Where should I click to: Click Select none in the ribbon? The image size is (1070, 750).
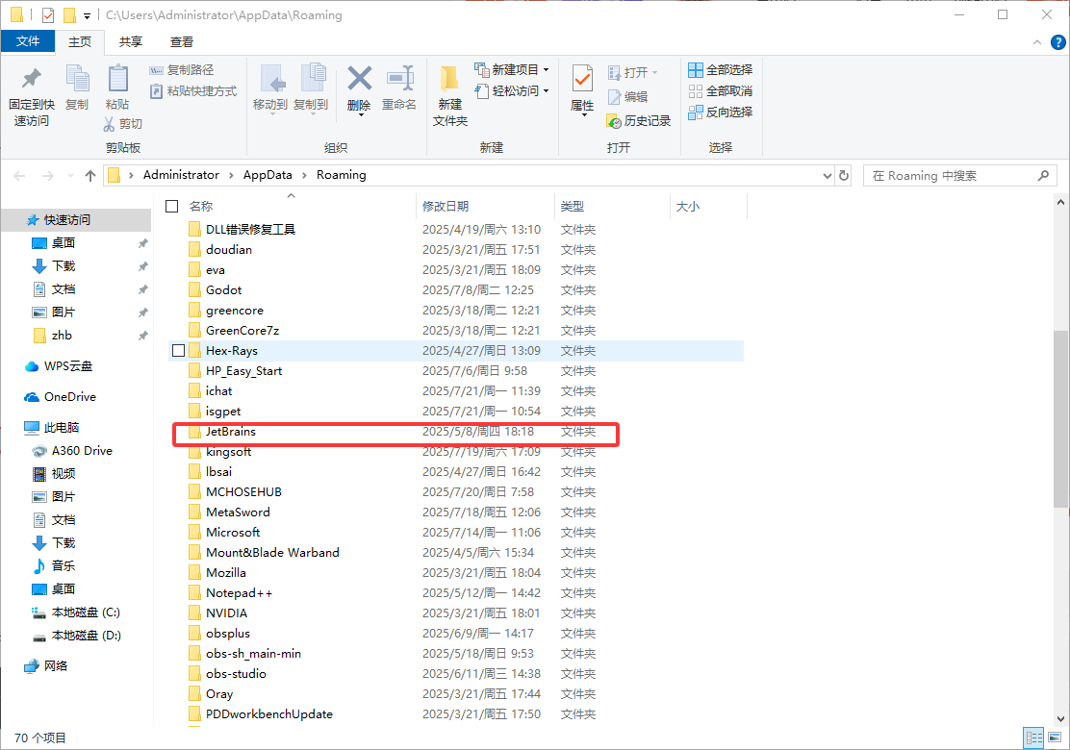(721, 90)
